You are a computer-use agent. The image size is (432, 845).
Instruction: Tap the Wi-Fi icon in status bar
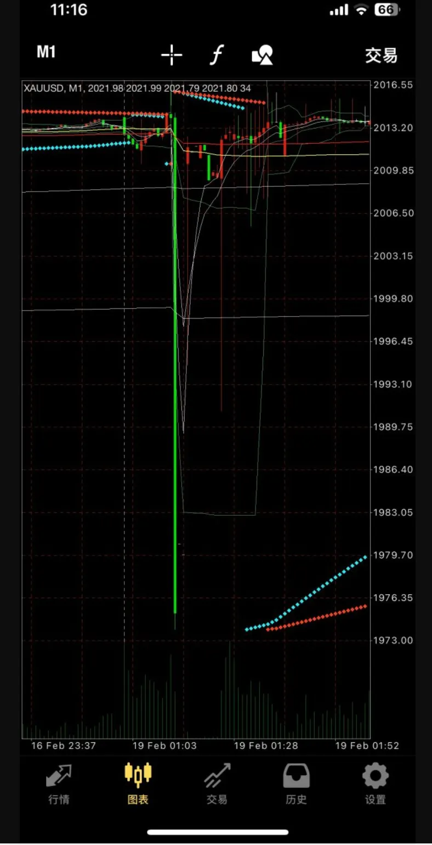tap(361, 10)
